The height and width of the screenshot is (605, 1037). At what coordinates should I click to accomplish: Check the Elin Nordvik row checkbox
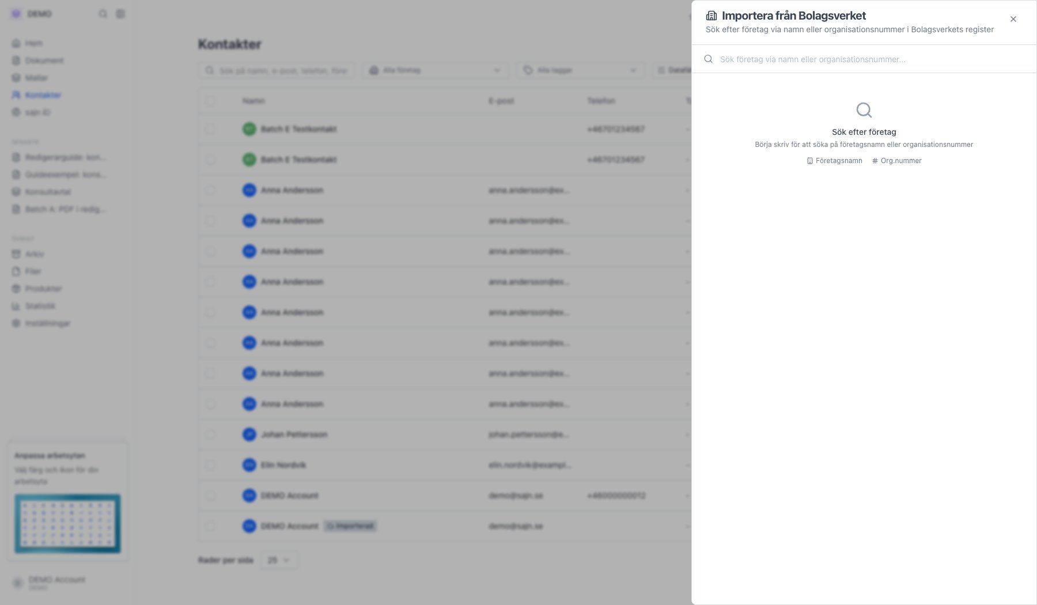tap(210, 465)
